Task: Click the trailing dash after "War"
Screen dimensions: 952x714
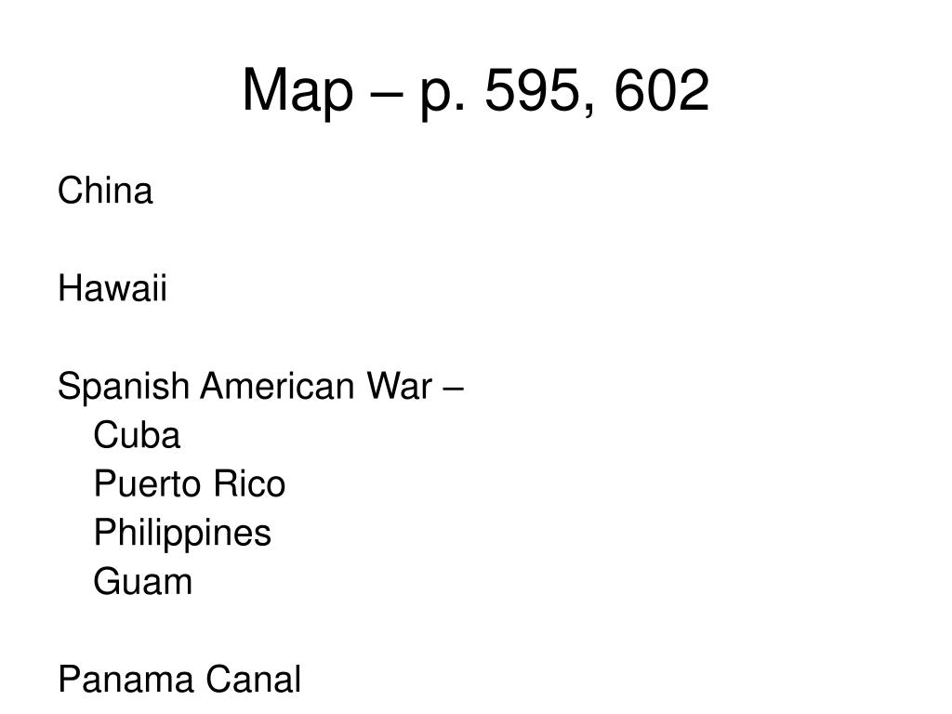Action: 454,389
